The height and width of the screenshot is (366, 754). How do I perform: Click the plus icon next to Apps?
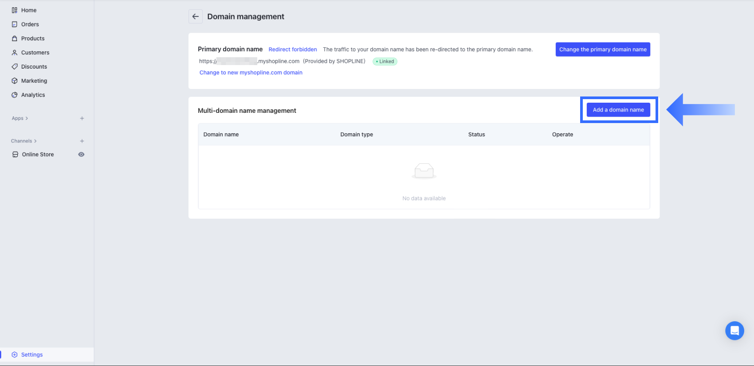(82, 118)
